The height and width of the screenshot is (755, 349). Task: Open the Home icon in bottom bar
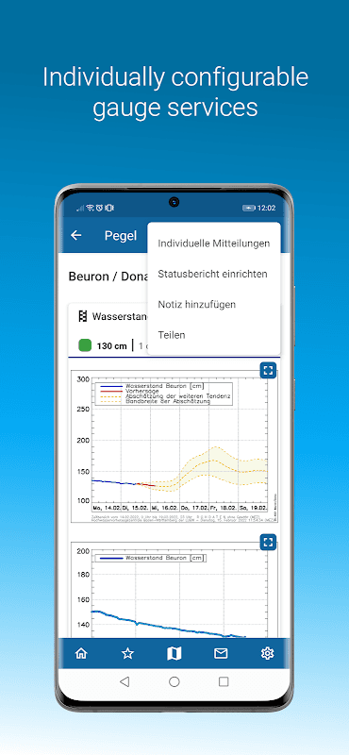click(x=81, y=653)
